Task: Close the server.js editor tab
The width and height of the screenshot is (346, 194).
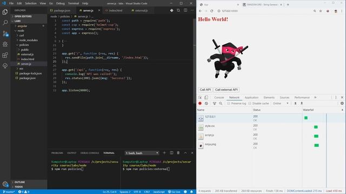Action: click(99, 10)
